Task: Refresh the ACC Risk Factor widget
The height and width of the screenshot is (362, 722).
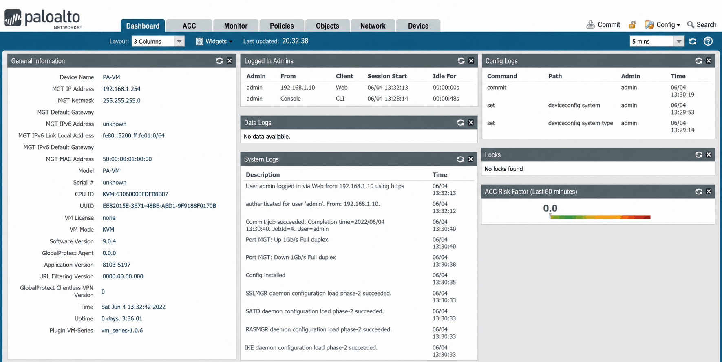Action: click(x=699, y=192)
